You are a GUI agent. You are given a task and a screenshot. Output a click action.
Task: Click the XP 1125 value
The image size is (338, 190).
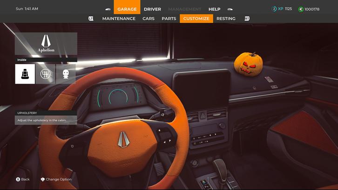[x=285, y=9]
